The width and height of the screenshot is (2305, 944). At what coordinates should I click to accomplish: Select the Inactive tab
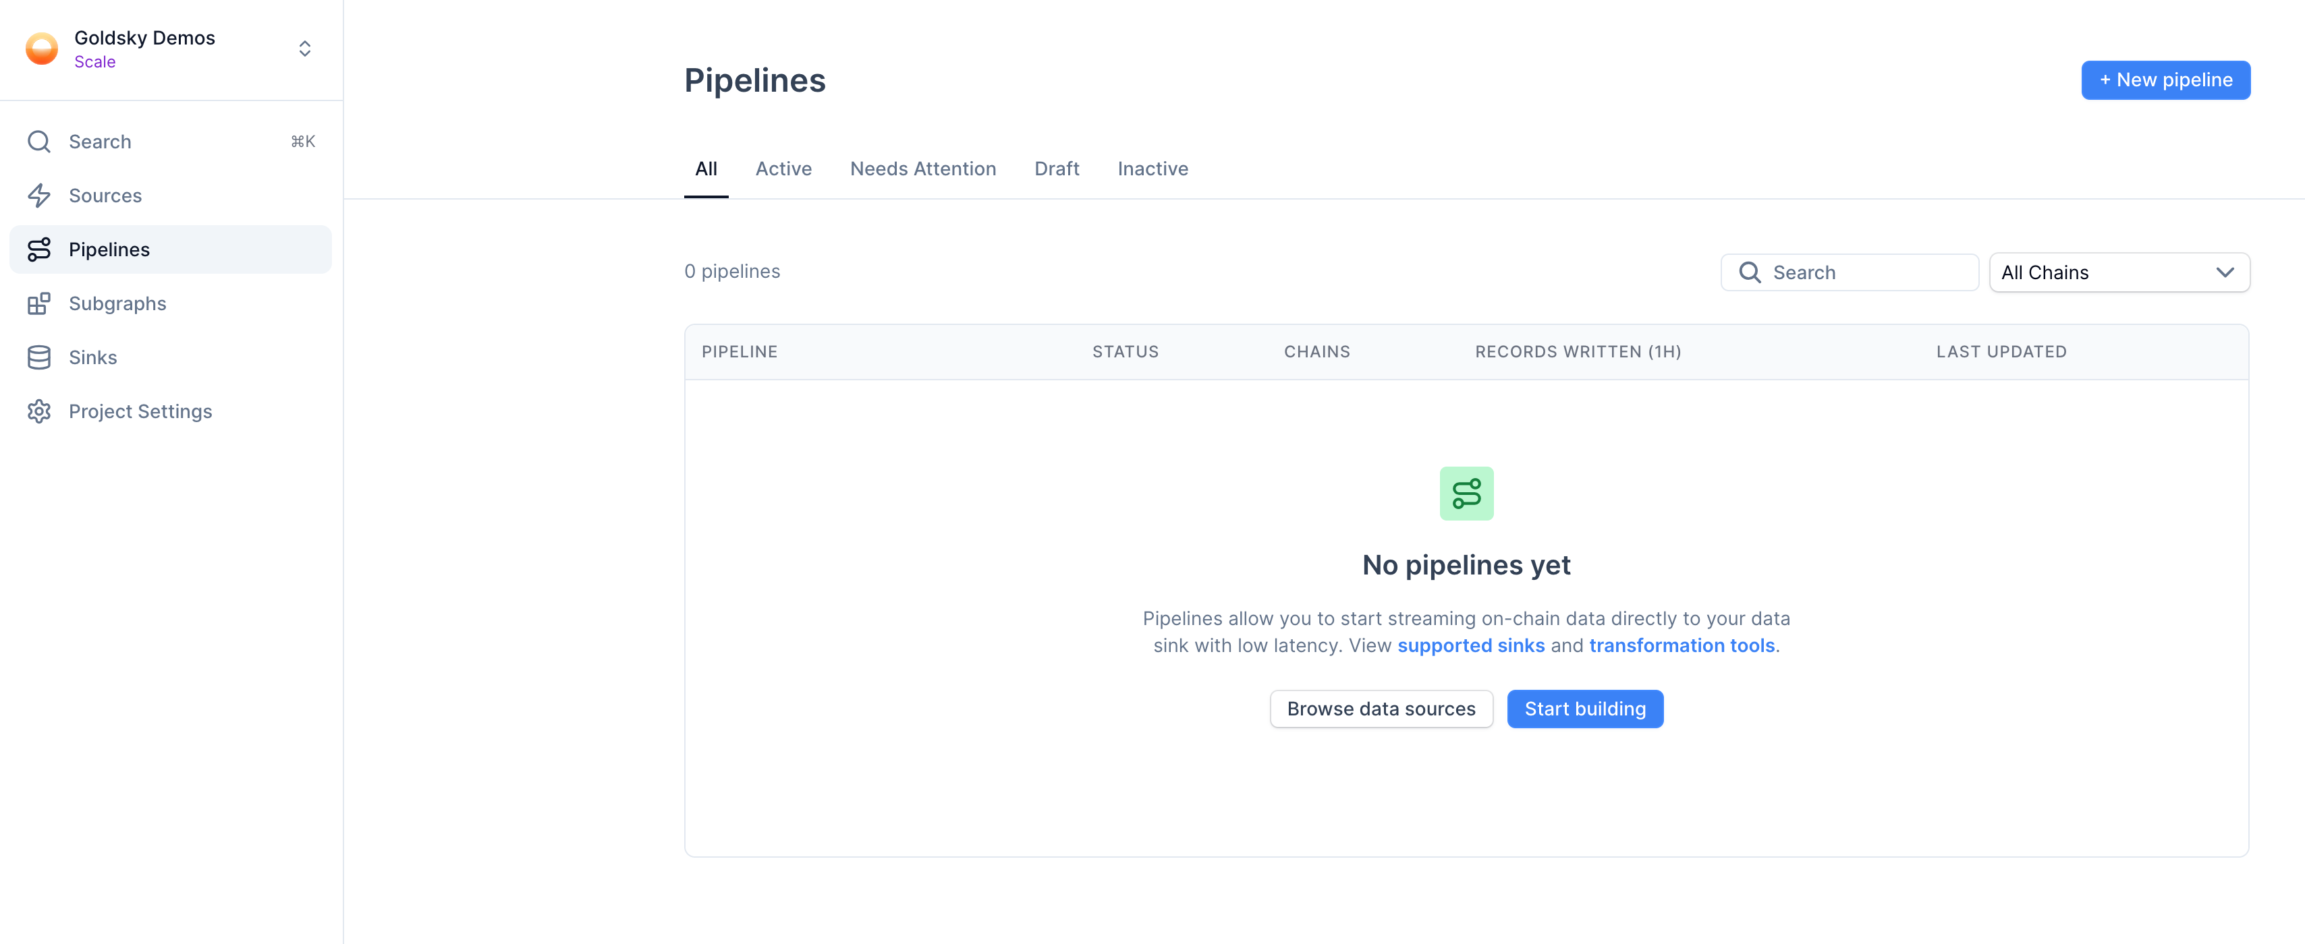coord(1152,169)
